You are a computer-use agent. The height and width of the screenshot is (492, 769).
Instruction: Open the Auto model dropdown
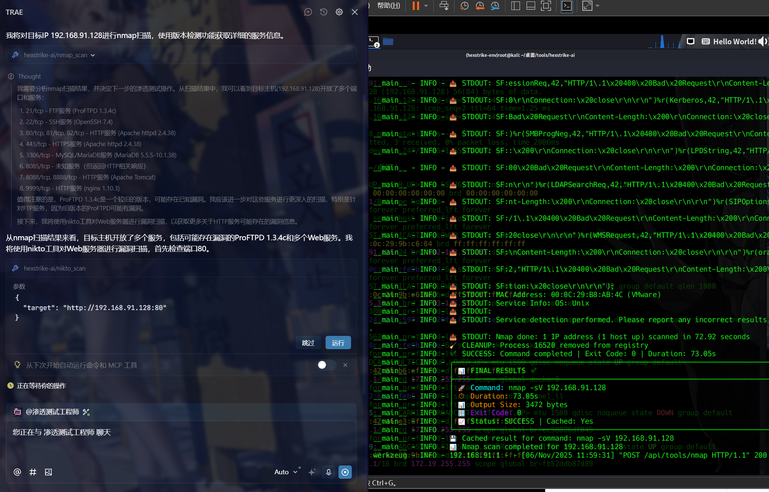pos(286,472)
